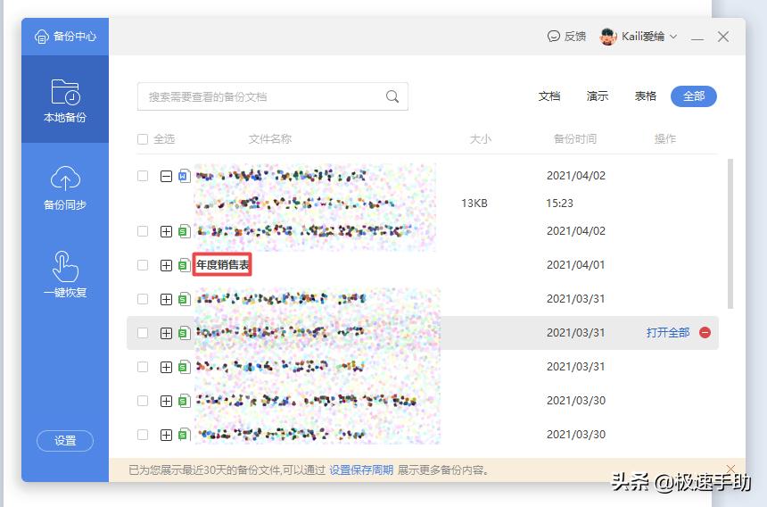Click the 15:23 backup time entry
This screenshot has height=507, width=767.
(x=559, y=204)
